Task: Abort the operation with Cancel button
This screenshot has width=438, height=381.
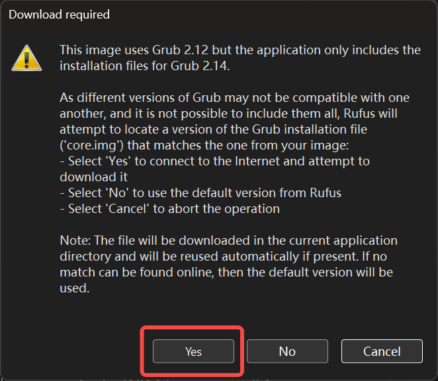Action: (x=382, y=351)
